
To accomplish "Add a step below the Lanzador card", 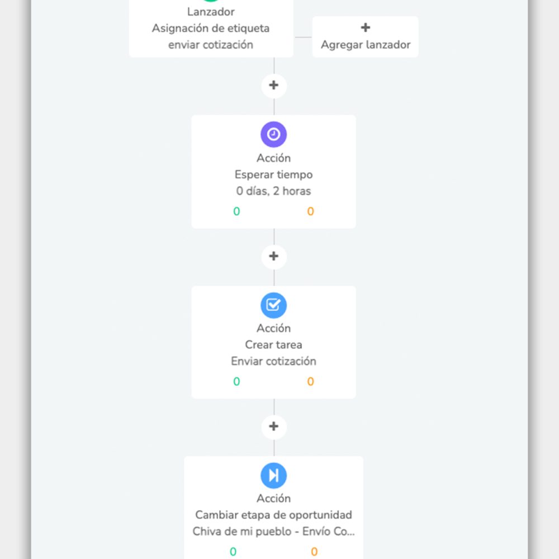I will [x=273, y=86].
